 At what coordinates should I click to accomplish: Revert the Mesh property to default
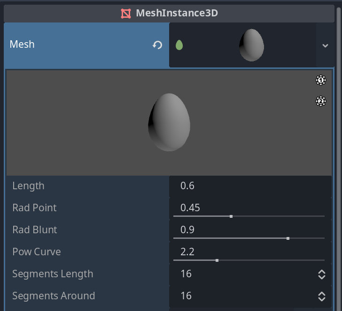click(157, 45)
